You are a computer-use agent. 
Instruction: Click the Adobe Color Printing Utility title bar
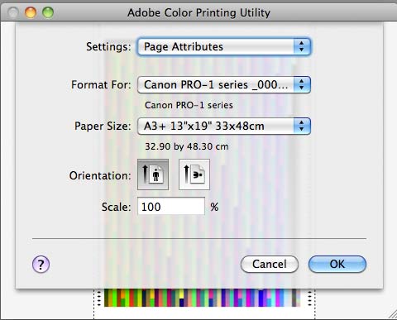point(198,12)
